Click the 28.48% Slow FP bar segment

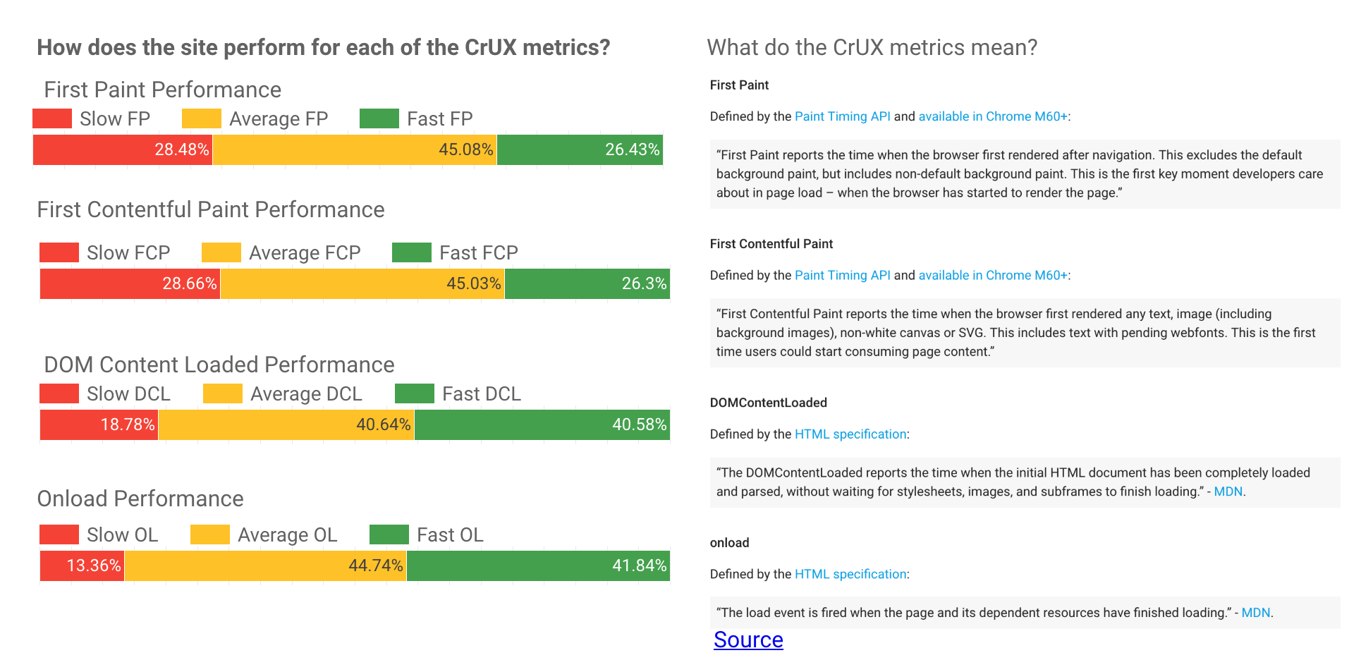pos(123,149)
